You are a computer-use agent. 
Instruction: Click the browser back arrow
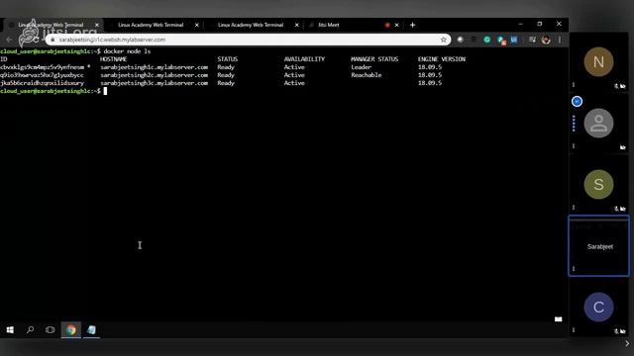[x=9, y=40]
